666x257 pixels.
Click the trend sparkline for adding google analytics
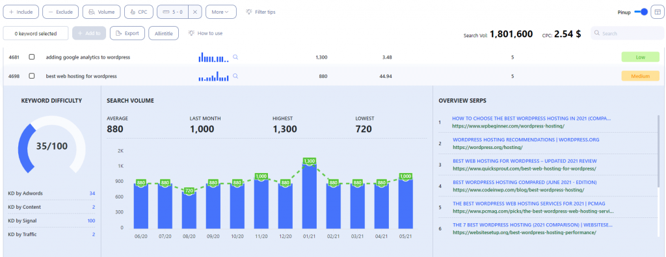click(x=213, y=57)
